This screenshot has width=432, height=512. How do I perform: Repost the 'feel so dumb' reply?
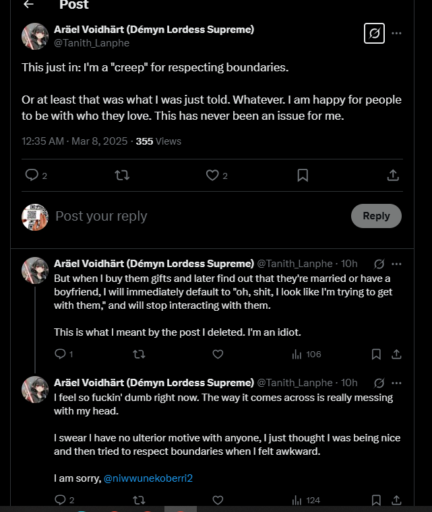pyautogui.click(x=139, y=501)
